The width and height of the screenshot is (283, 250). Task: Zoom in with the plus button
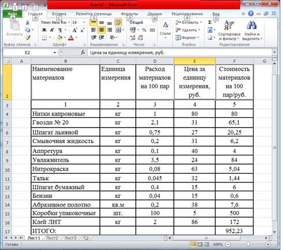(x=268, y=244)
